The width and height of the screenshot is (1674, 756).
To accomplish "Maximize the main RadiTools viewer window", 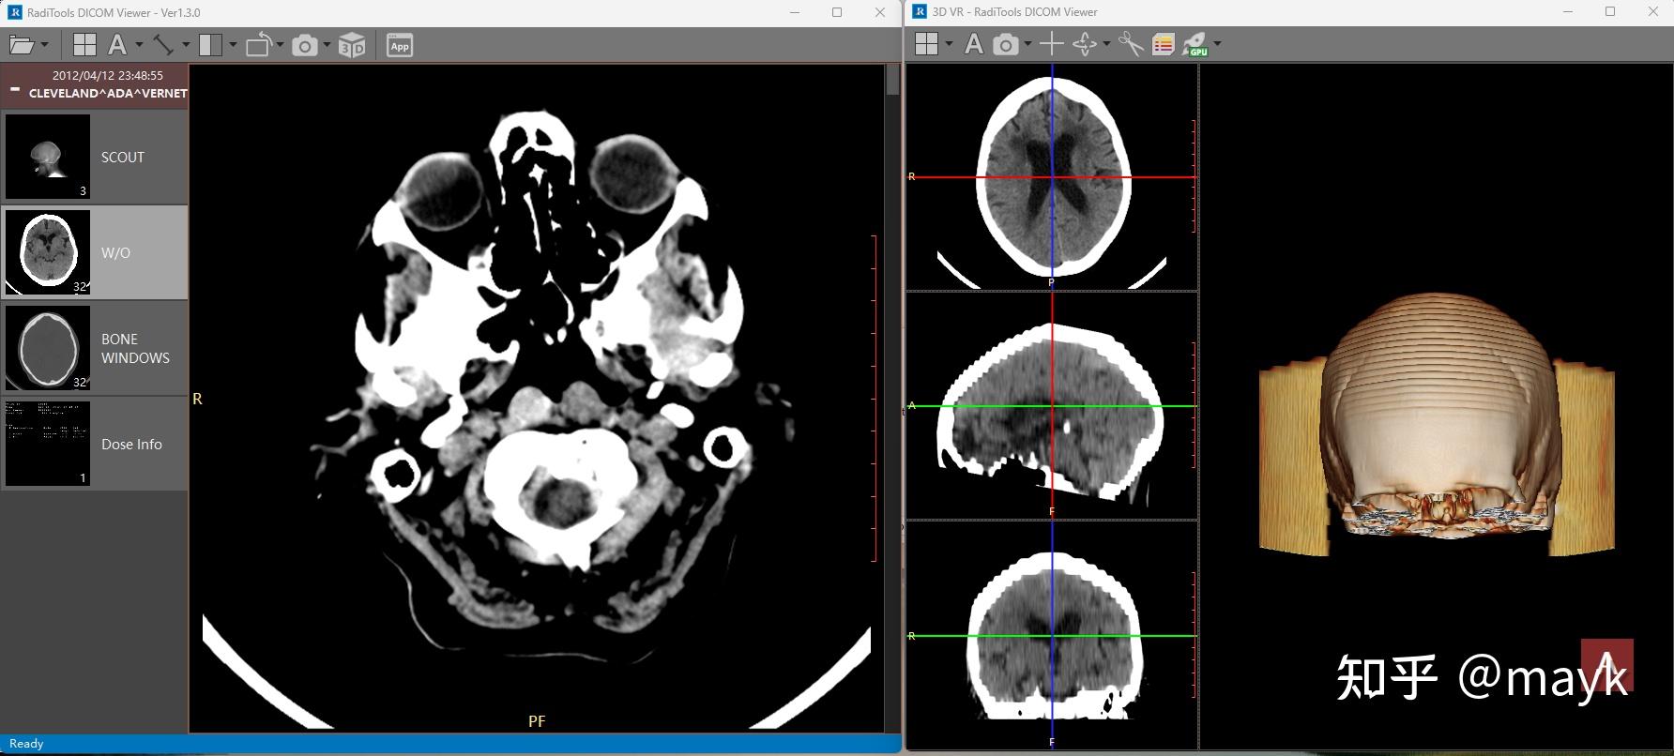I will click(837, 12).
